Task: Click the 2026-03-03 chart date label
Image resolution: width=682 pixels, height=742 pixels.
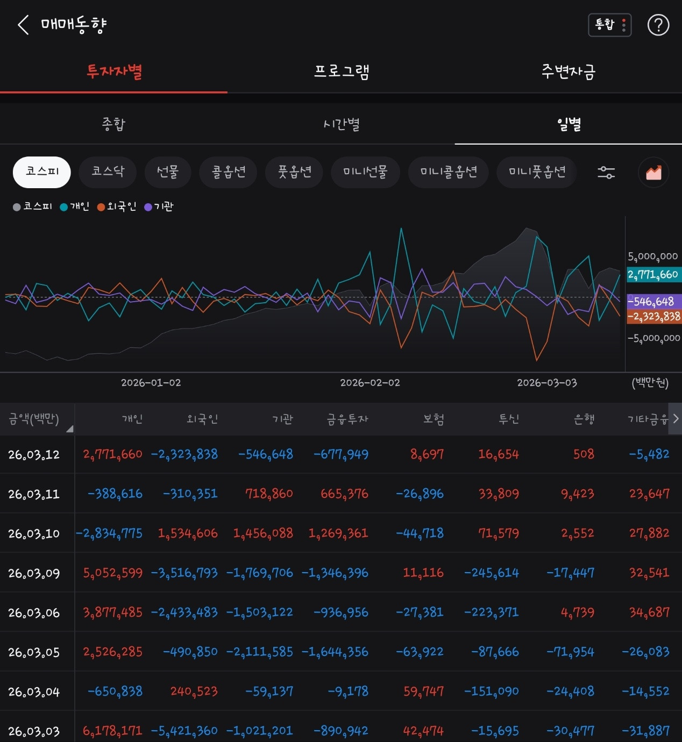Action: click(547, 383)
